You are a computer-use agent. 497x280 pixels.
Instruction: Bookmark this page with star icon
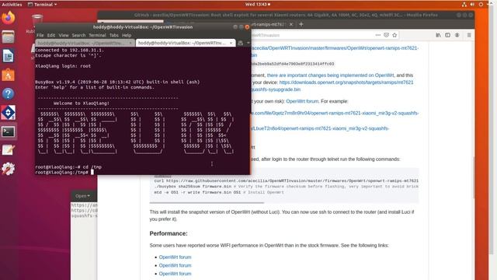tap(394, 35)
